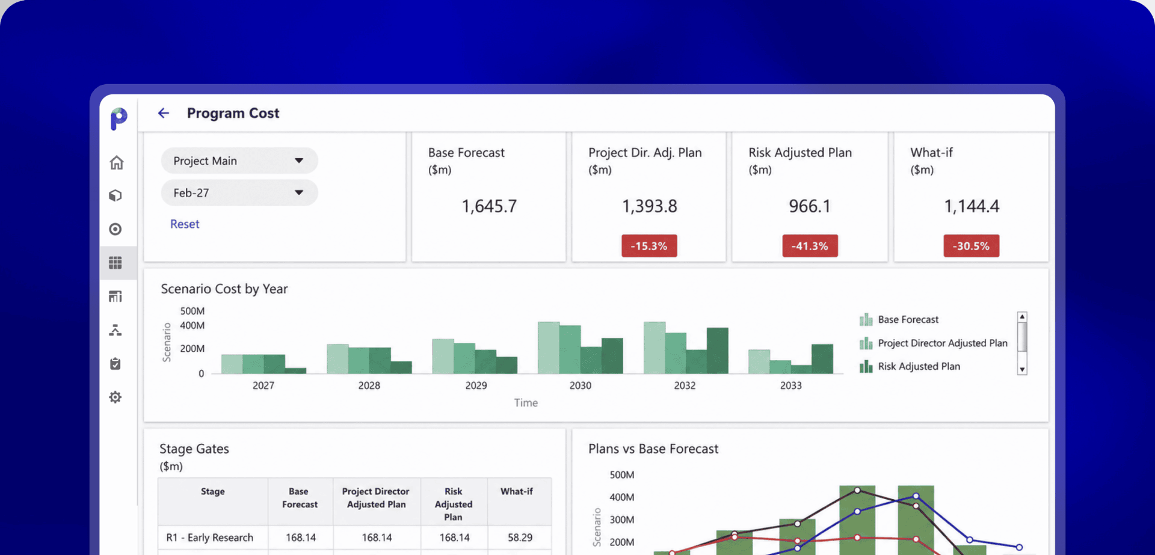Image resolution: width=1155 pixels, height=555 pixels.
Task: Click the -15.3% variance badge
Action: pyautogui.click(x=649, y=246)
